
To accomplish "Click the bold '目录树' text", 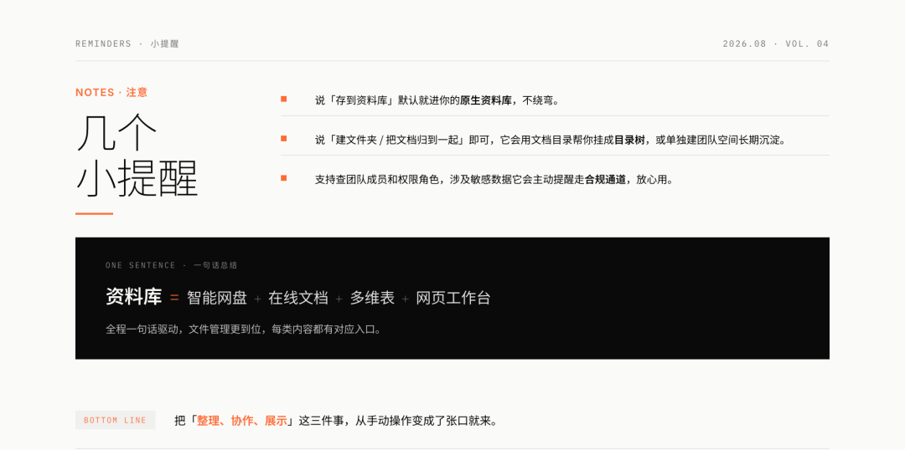I will click(x=629, y=140).
